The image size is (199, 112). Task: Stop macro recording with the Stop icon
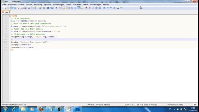90,8
